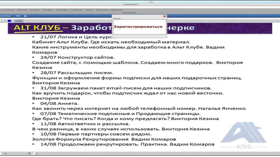Click the line "14/08 Продолжаем рекрутировать. Практика."

pos(127,144)
